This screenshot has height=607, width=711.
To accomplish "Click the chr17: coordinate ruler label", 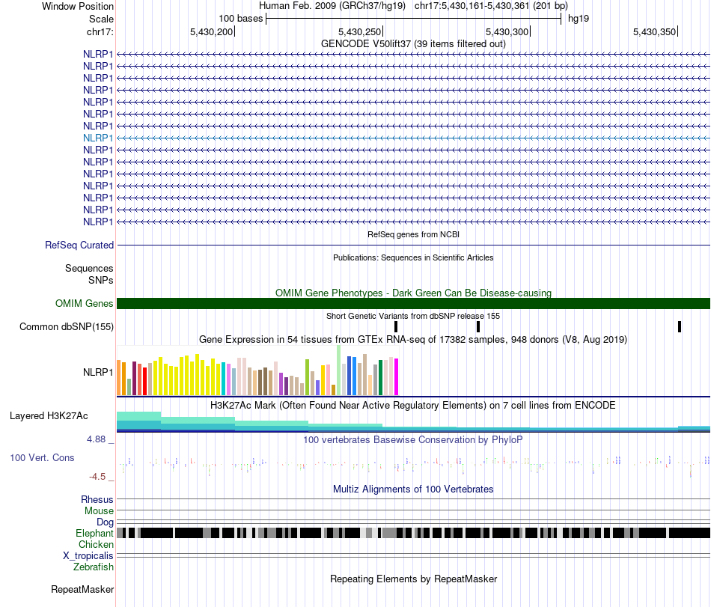I will point(100,31).
